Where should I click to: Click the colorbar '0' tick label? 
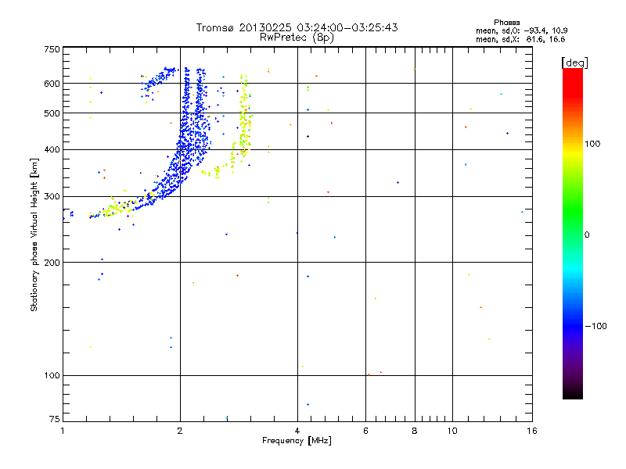(587, 235)
